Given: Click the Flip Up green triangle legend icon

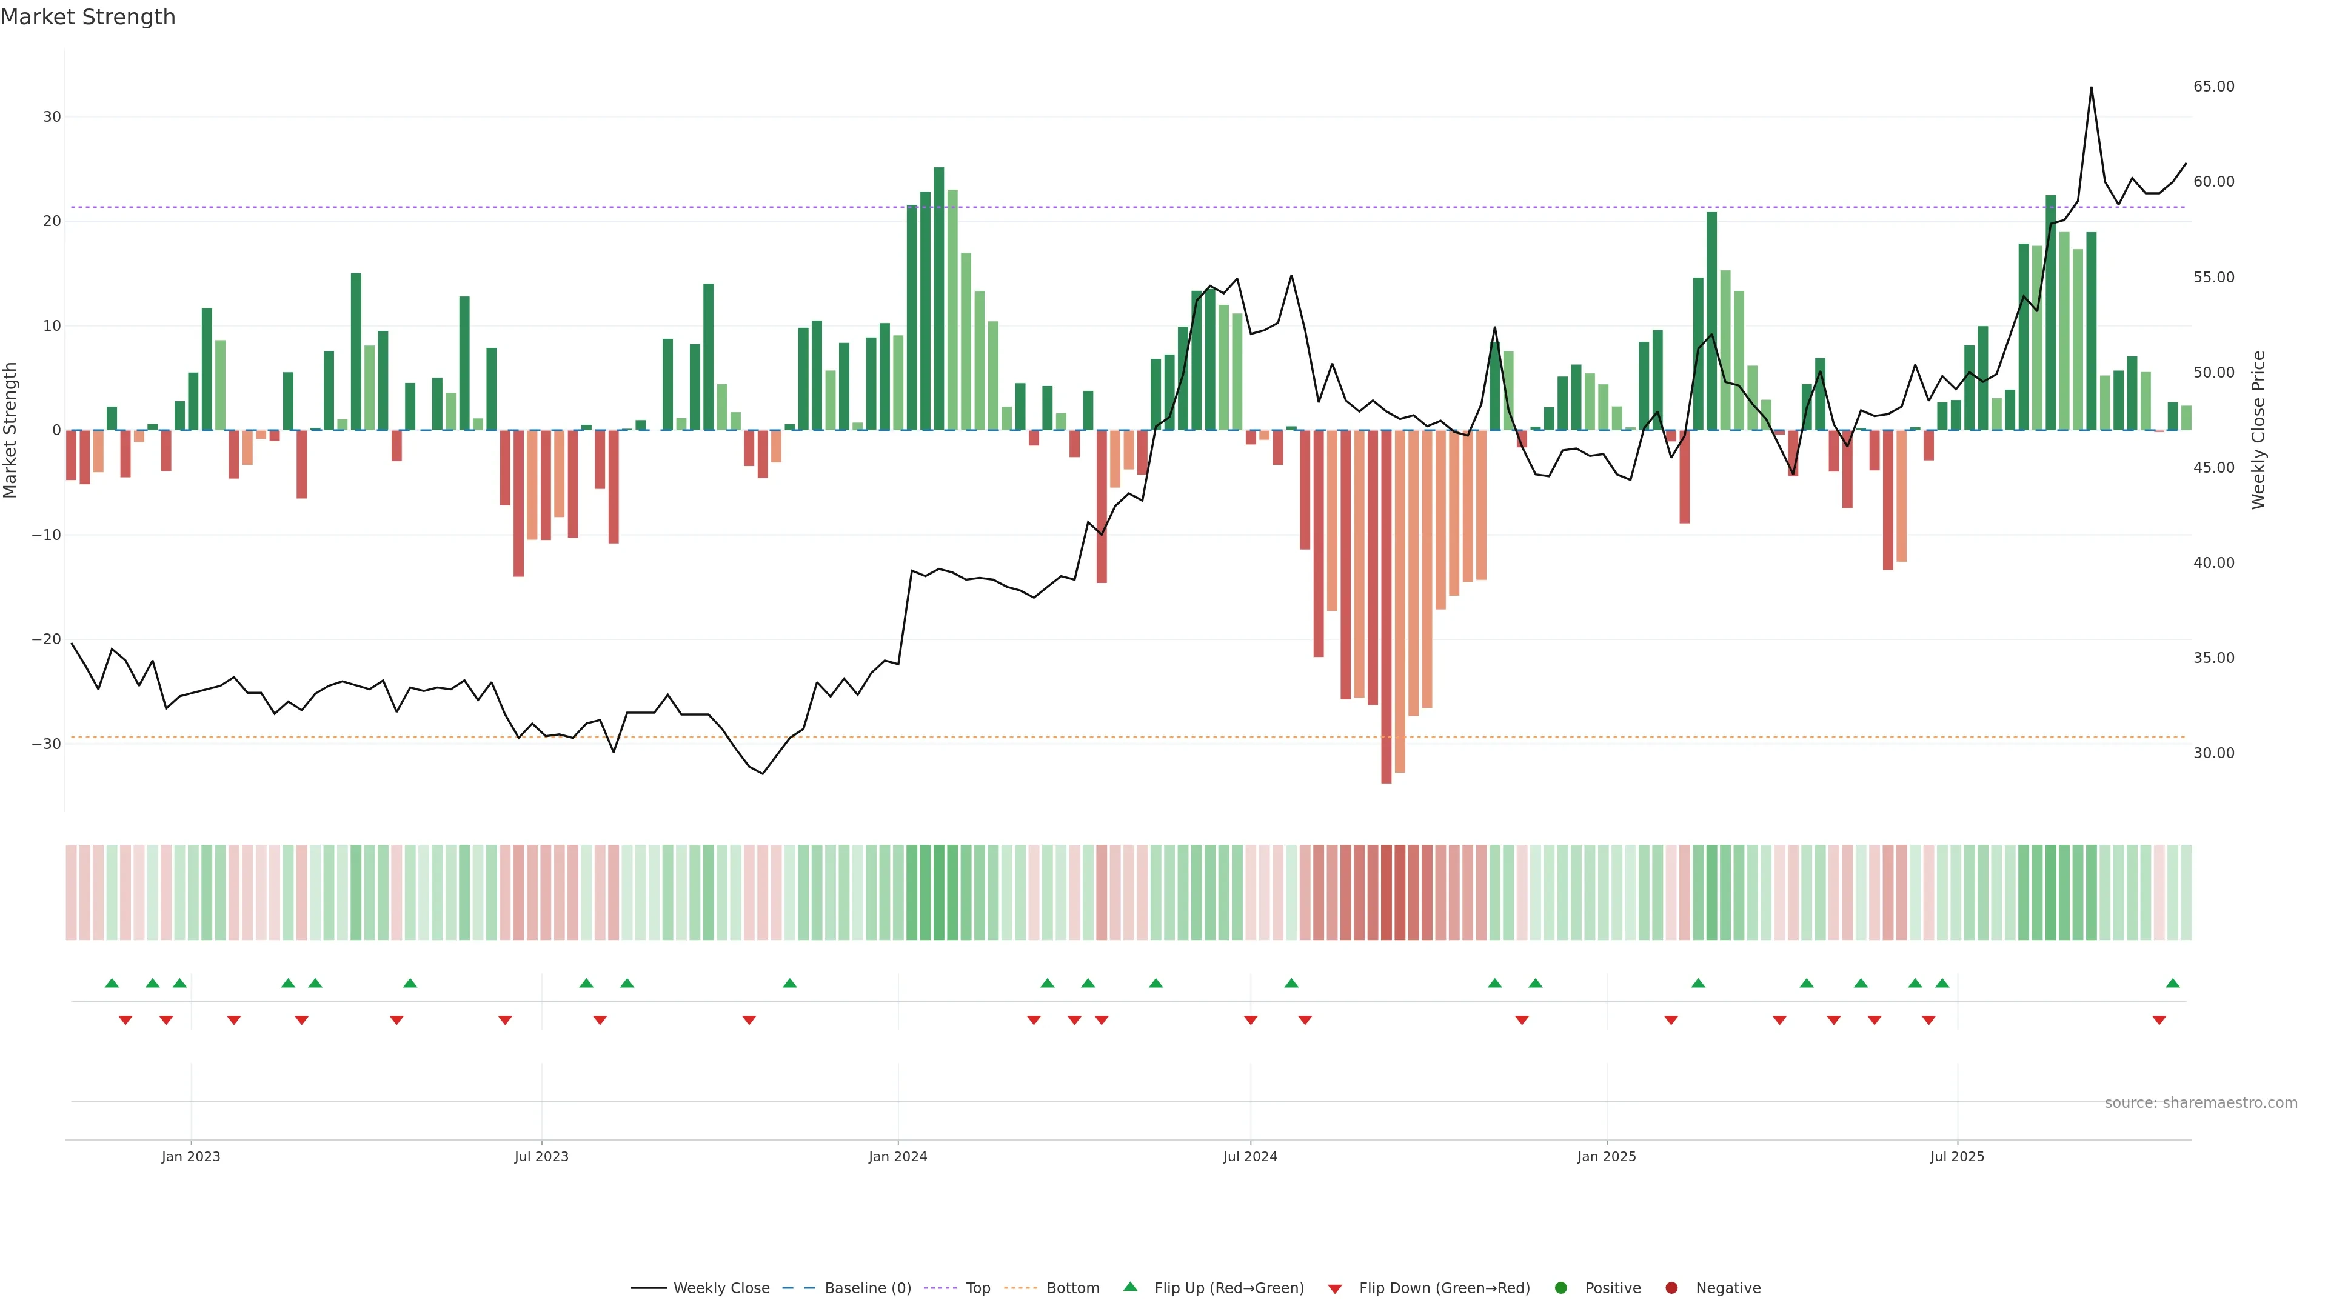Looking at the screenshot, I should 1129,1287.
